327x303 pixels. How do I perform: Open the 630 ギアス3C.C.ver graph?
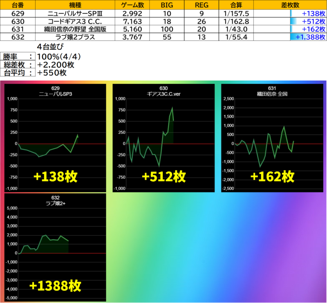(x=163, y=138)
